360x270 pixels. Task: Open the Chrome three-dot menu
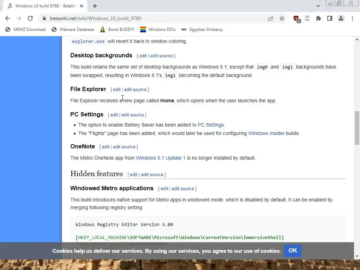pyautogui.click(x=352, y=18)
